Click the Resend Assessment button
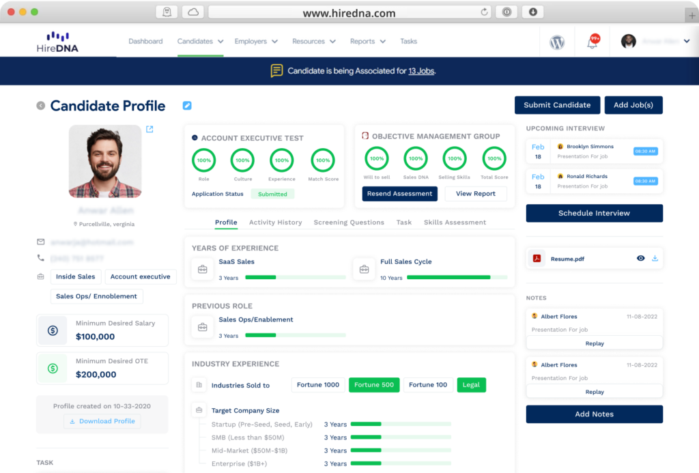The image size is (699, 473). coord(400,193)
